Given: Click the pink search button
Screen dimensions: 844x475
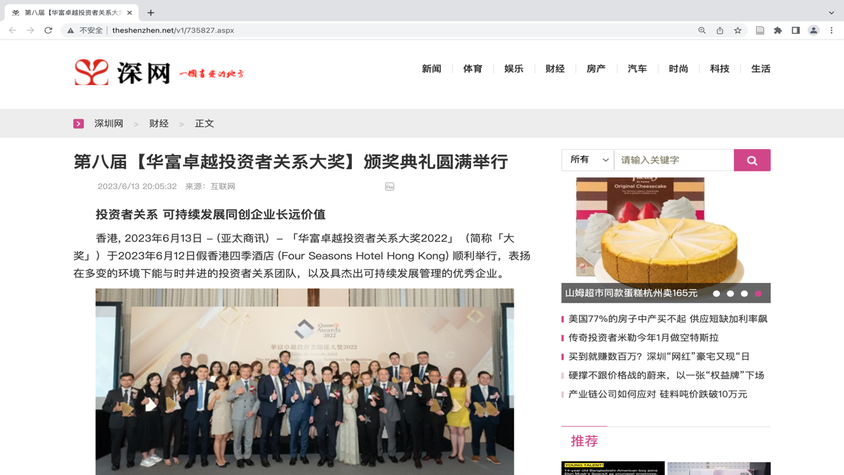Looking at the screenshot, I should point(752,160).
